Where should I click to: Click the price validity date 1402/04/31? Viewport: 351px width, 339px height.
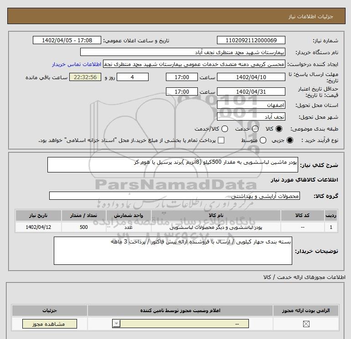pyautogui.click(x=251, y=91)
